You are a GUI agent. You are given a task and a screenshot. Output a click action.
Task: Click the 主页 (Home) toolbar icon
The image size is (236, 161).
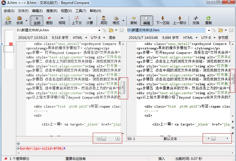coord(8,20)
